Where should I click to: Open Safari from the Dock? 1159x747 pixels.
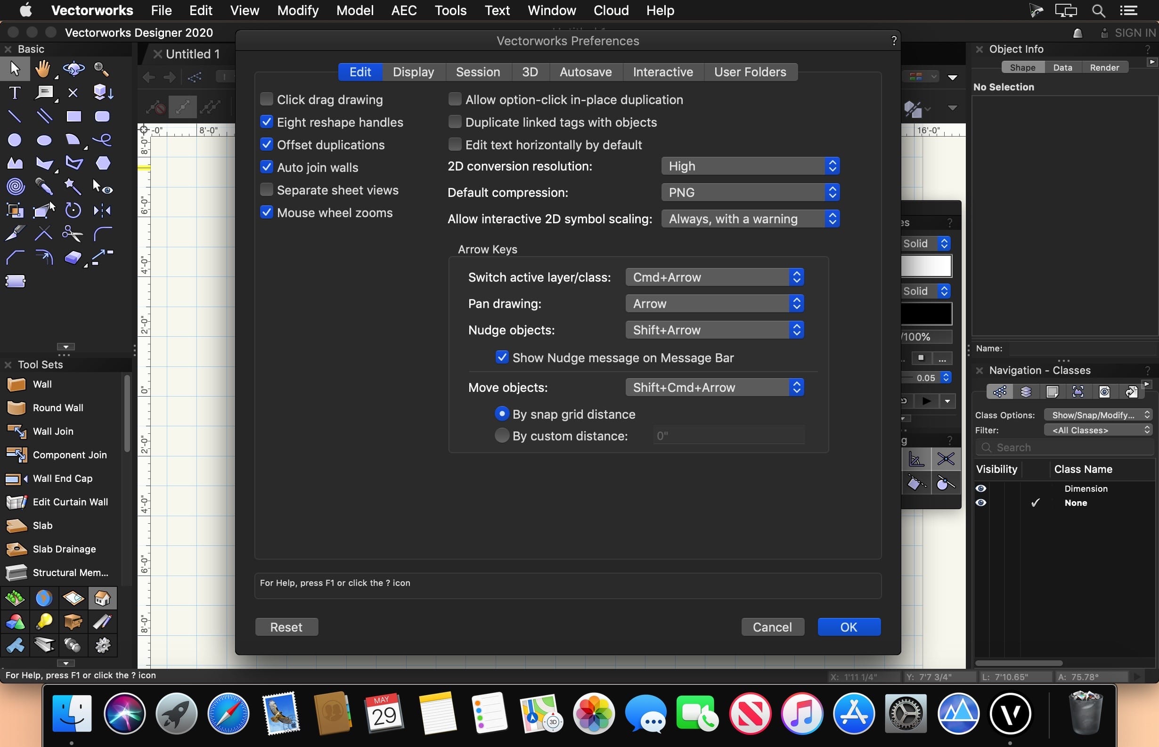(x=228, y=714)
